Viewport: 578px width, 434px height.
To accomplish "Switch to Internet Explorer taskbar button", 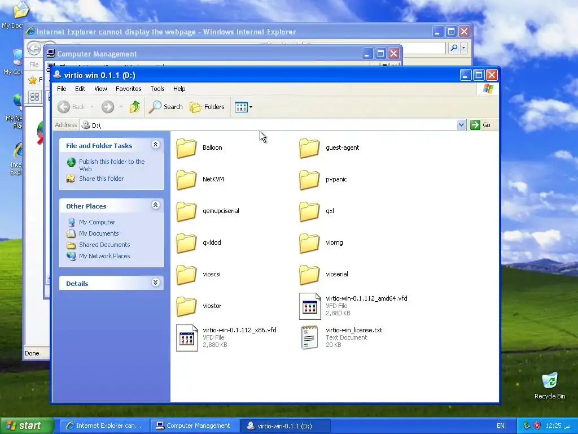I will (x=104, y=426).
